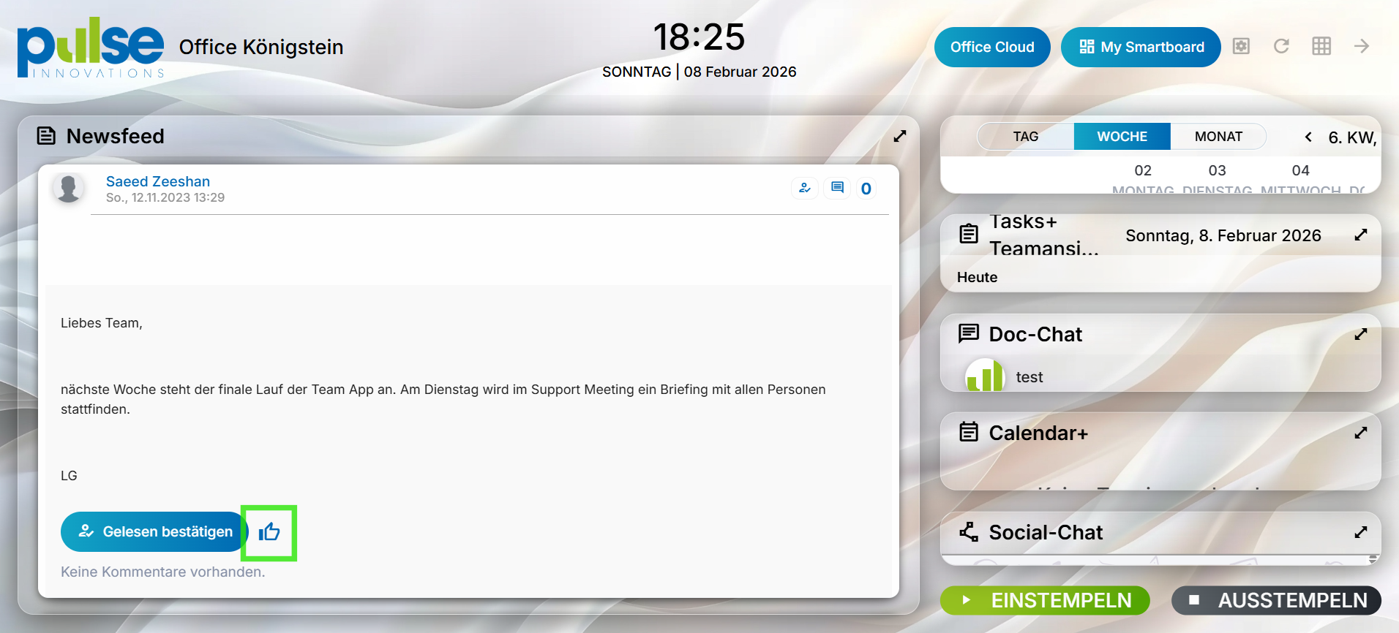
Task: Click the Newsfeed document icon
Action: [47, 136]
